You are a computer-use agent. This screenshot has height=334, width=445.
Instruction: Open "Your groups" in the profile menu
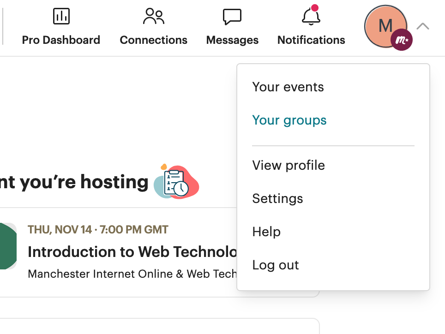point(289,120)
